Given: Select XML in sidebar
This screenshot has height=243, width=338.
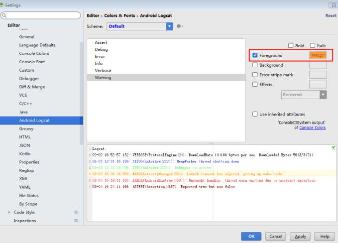Looking at the screenshot, I should point(23,179).
